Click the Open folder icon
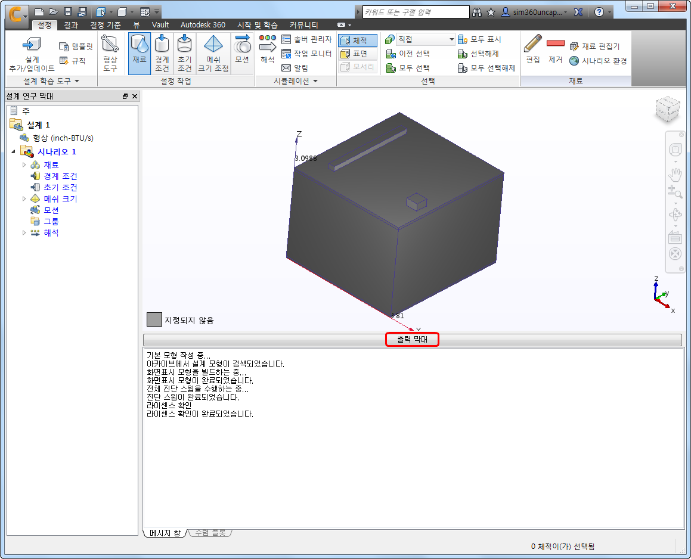The image size is (691, 559). pyautogui.click(x=53, y=12)
